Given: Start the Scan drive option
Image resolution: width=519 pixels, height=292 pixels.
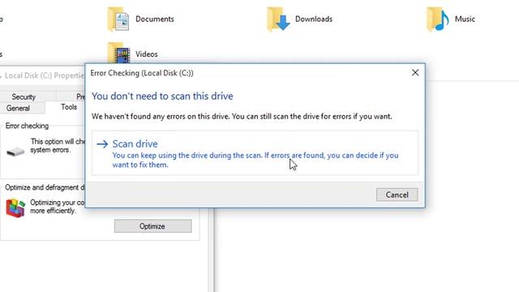Looking at the screenshot, I should pos(255,152).
